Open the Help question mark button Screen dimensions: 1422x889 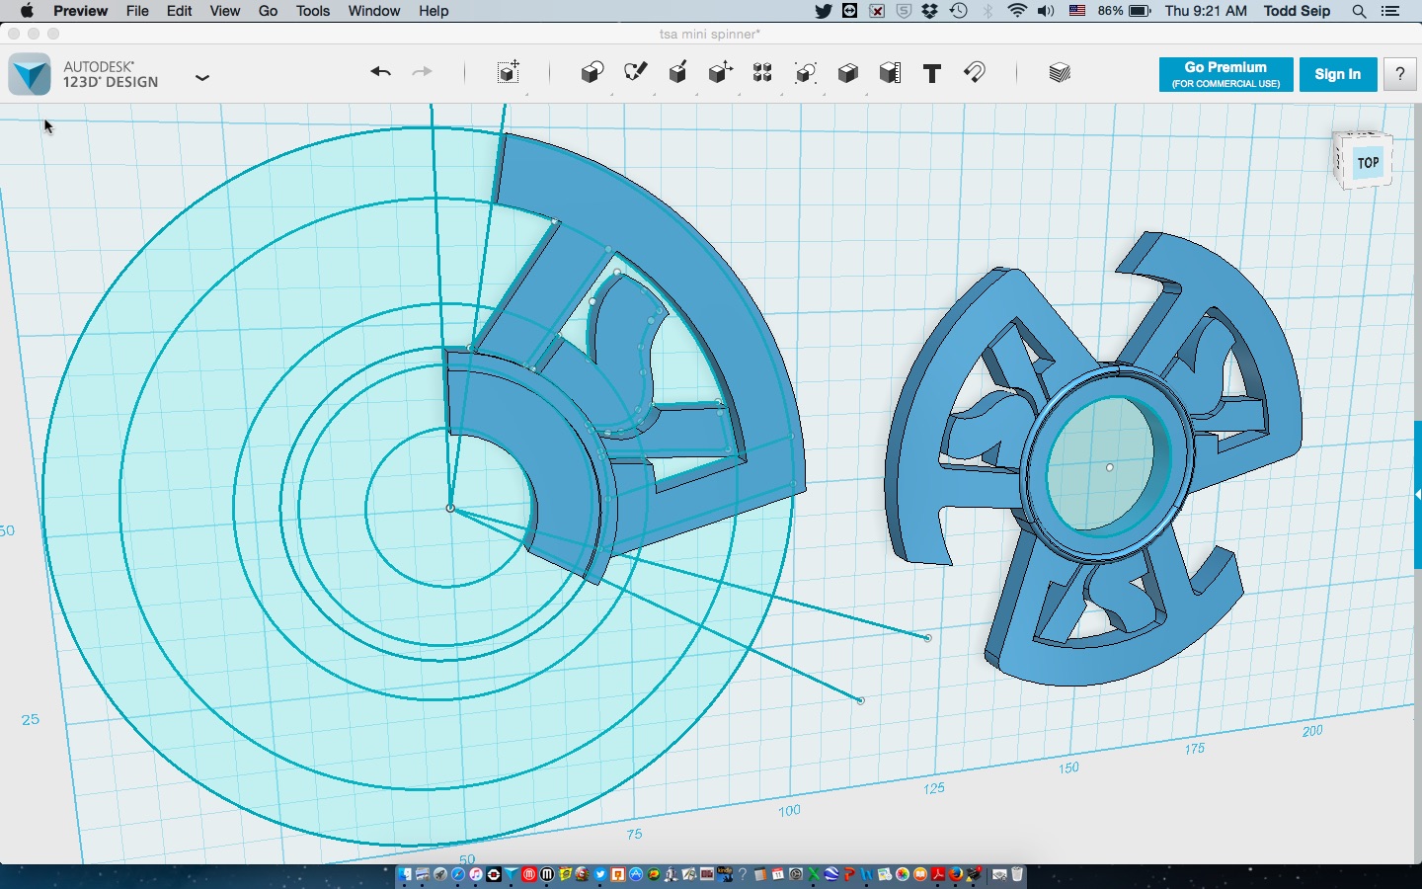(x=1400, y=74)
